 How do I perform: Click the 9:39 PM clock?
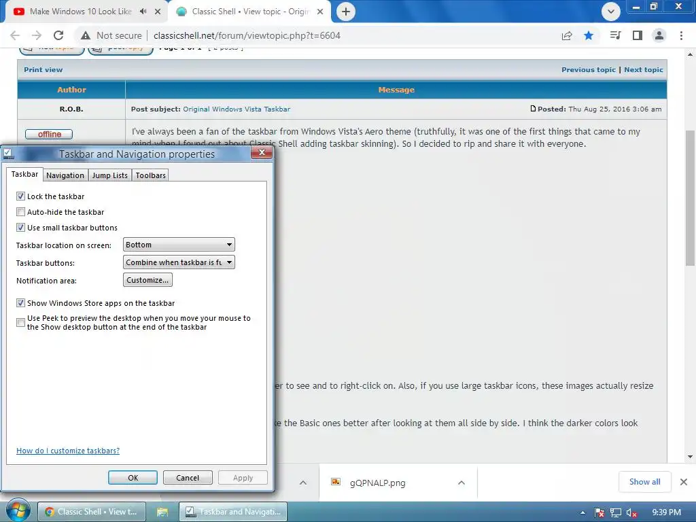click(x=666, y=512)
